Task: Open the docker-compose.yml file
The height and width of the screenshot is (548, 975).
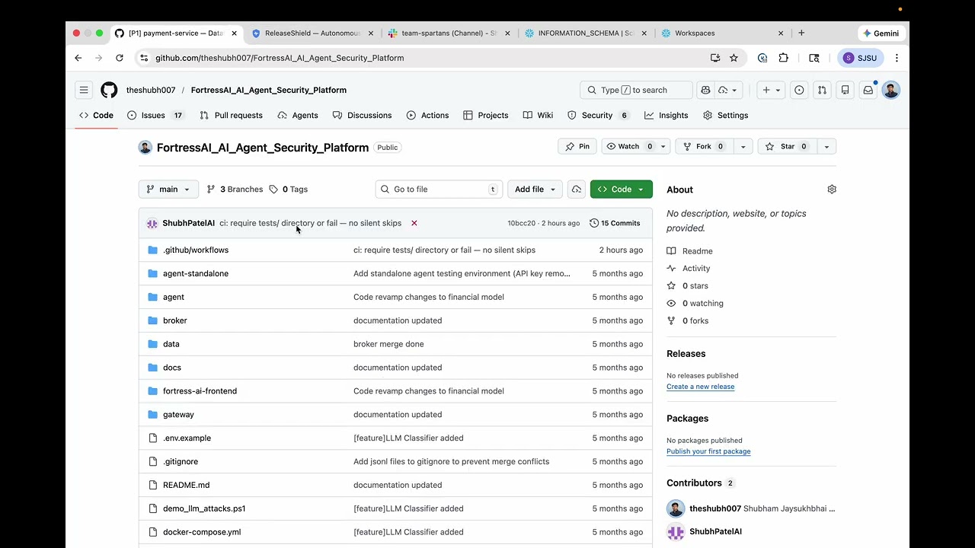Action: tap(202, 532)
